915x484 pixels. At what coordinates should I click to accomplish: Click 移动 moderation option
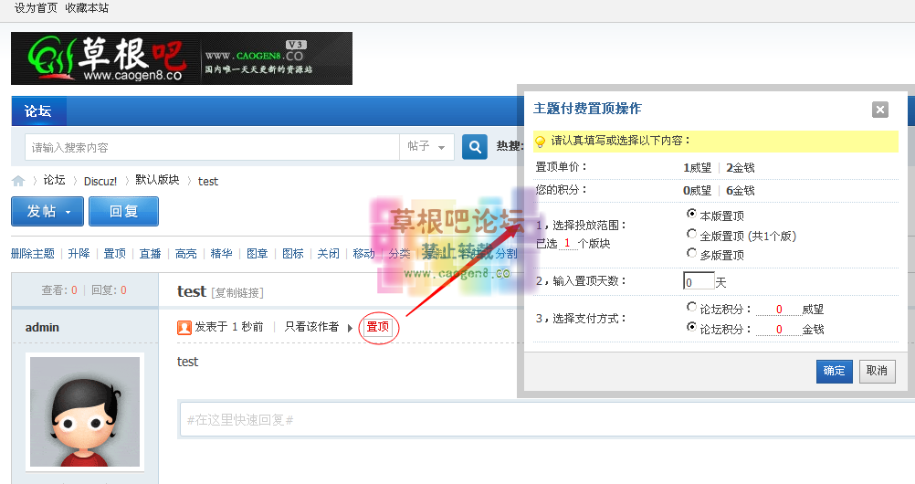click(363, 253)
